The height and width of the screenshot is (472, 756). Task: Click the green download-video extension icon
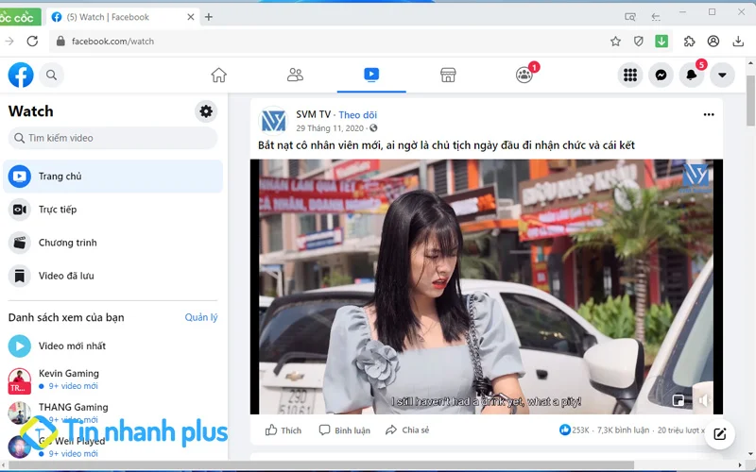point(661,42)
